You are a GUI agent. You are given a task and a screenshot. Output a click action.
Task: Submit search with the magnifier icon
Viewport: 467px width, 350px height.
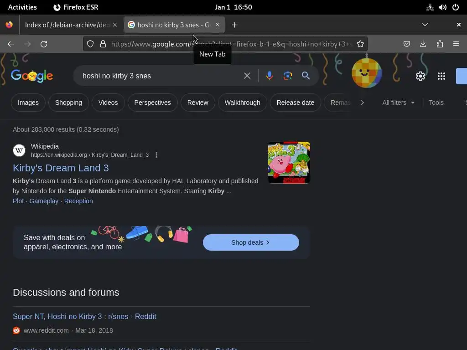[x=306, y=76]
